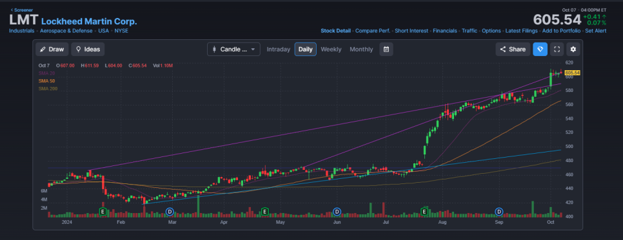Open chart settings gear icon

click(x=573, y=49)
